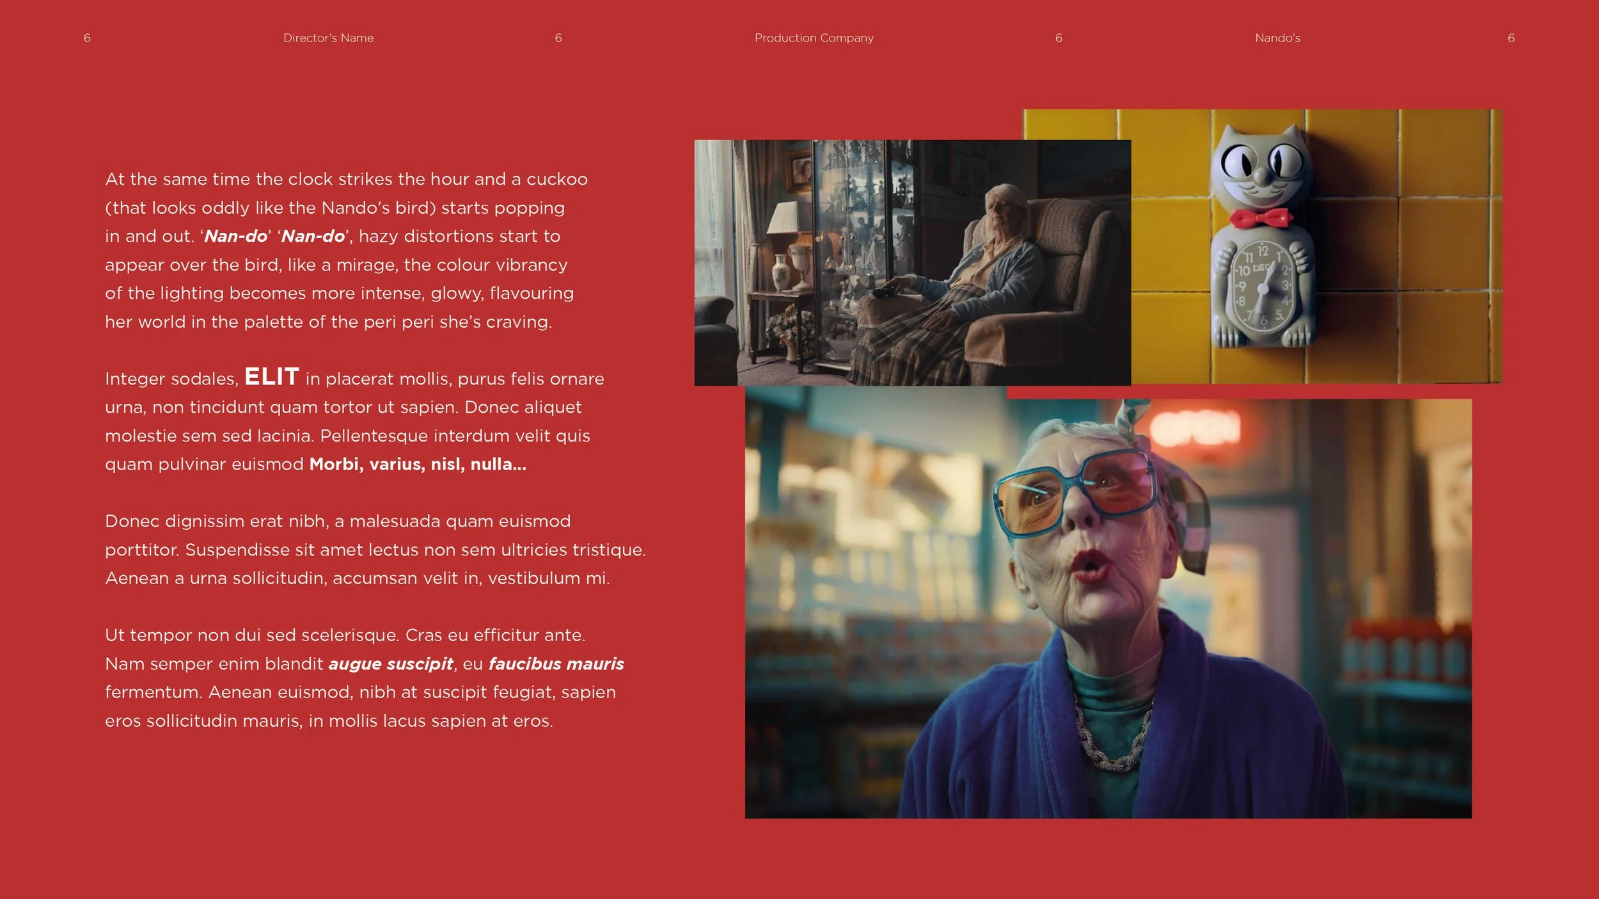
Task: Click the italic 'faucibus mauris' phrase
Action: click(x=556, y=664)
